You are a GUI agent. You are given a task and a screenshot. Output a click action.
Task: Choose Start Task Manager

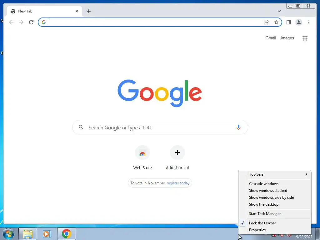pyautogui.click(x=274, y=214)
